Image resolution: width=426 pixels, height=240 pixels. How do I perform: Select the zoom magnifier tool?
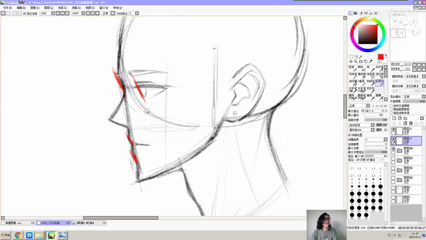click(x=355, y=62)
